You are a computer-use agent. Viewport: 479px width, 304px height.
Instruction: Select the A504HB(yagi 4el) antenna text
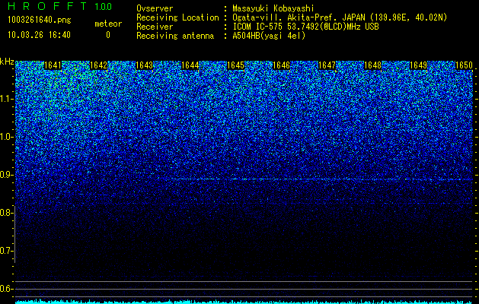[269, 36]
